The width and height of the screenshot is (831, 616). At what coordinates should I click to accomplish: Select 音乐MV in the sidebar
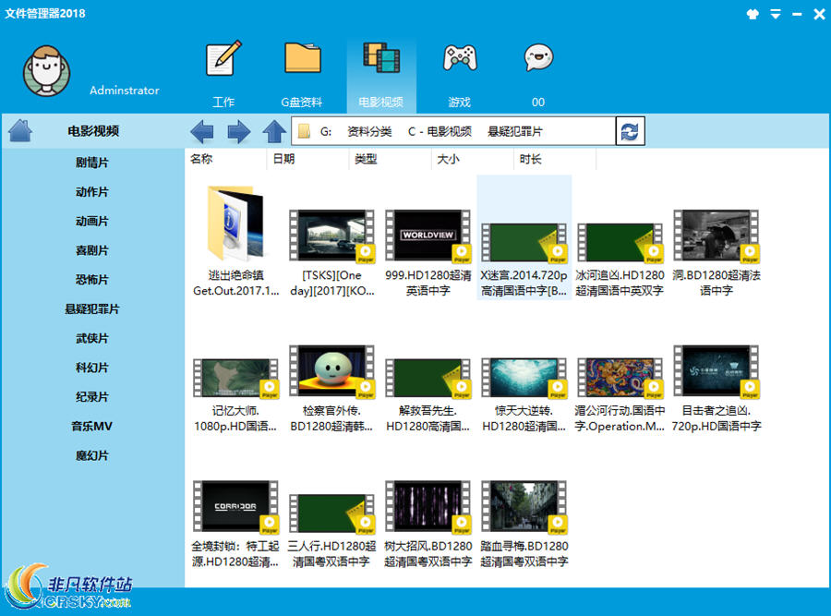(92, 427)
